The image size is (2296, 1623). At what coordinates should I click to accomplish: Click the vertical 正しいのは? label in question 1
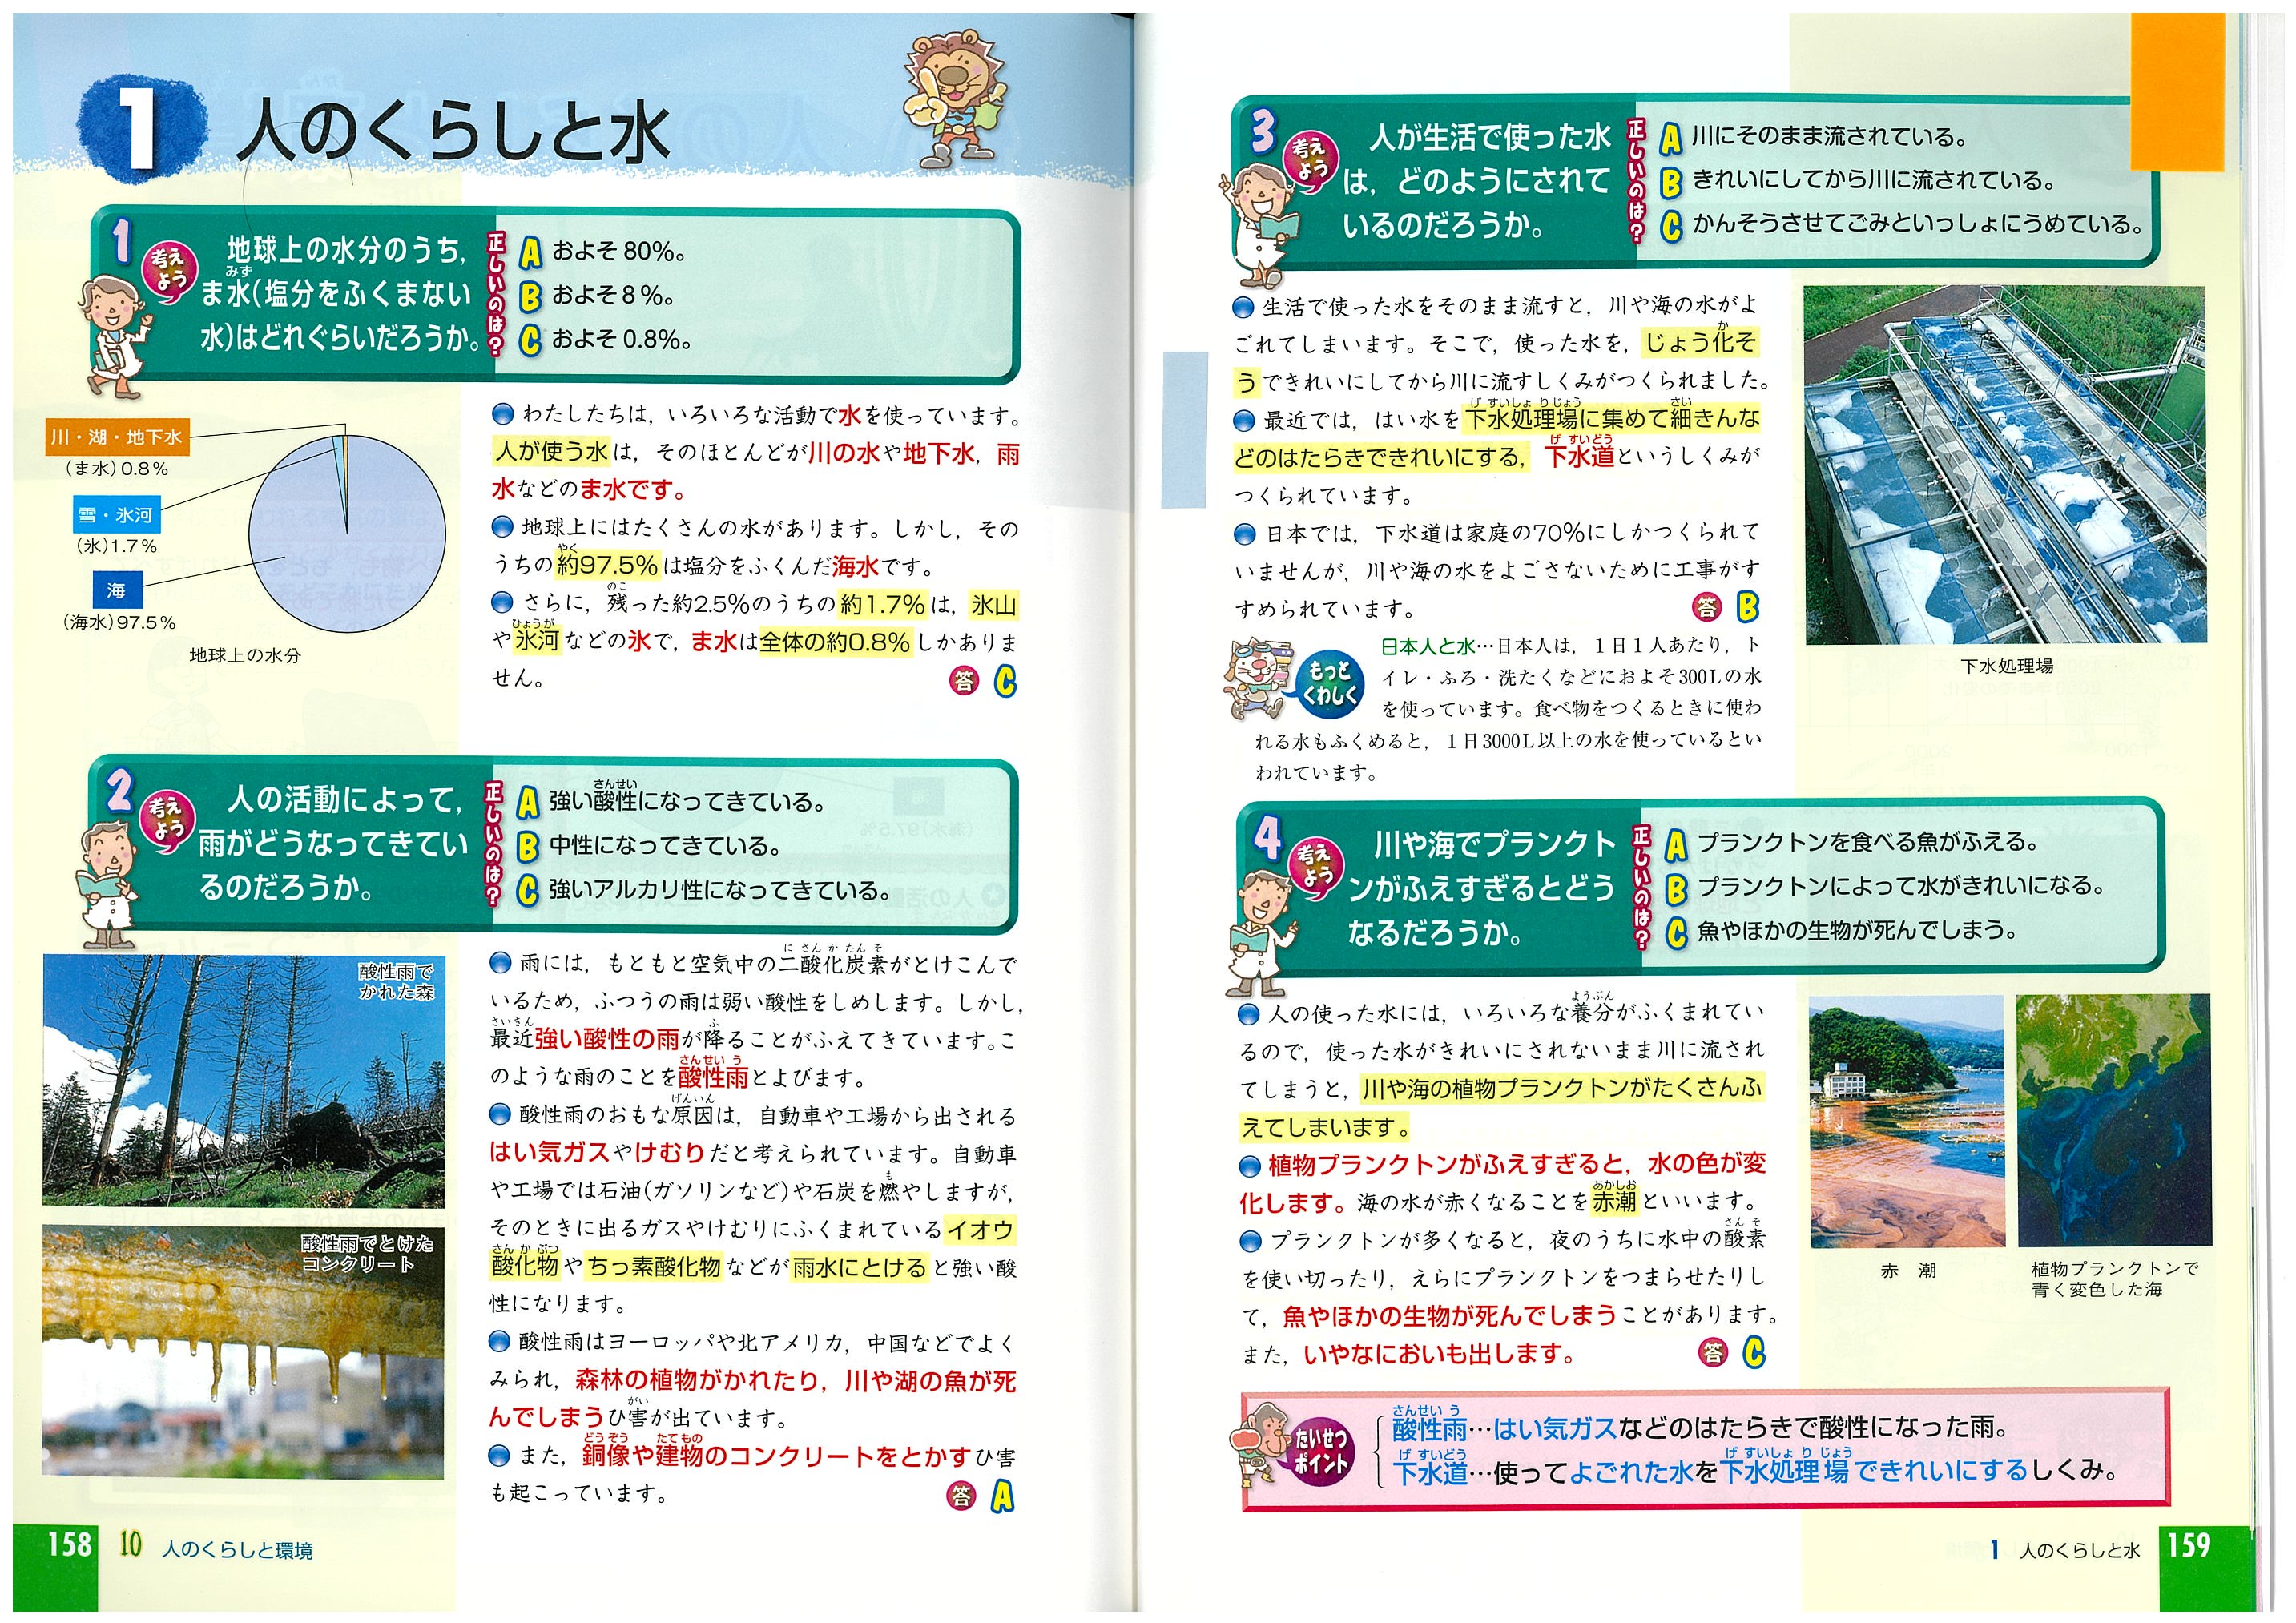point(496,295)
